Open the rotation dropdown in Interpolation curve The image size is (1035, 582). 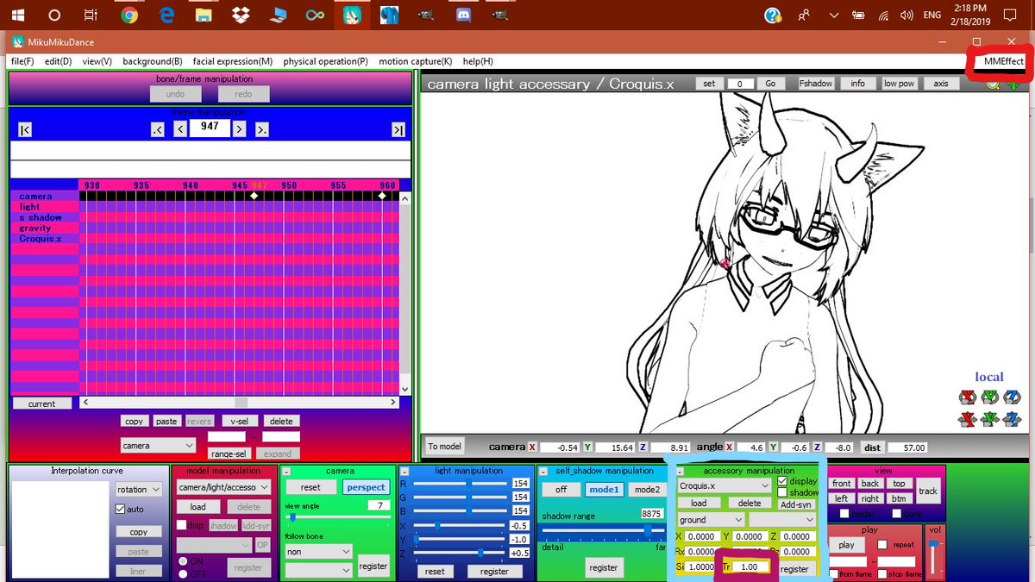(139, 489)
